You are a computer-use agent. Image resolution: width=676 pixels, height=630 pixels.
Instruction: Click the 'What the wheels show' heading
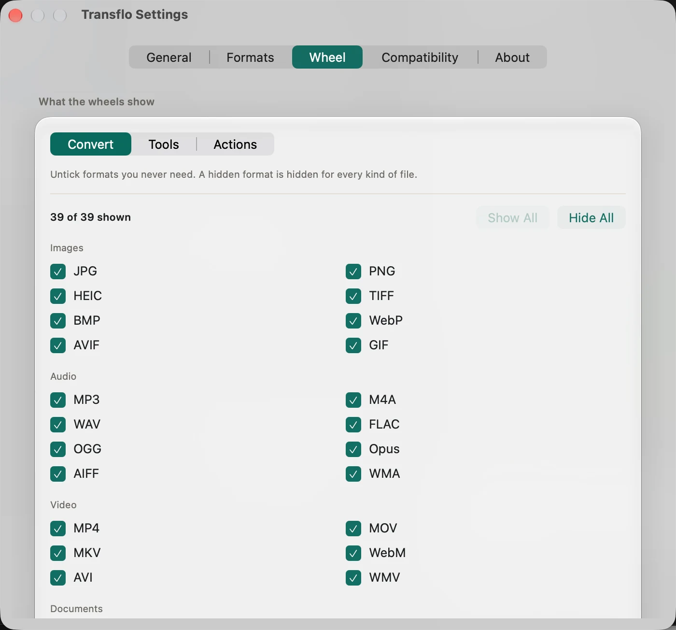point(97,102)
